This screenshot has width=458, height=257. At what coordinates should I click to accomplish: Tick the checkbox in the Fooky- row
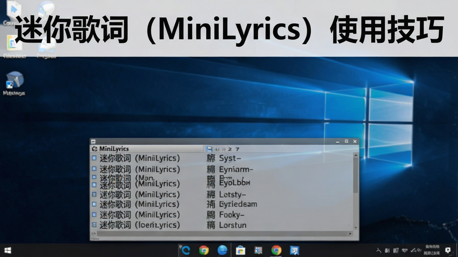[94, 215]
